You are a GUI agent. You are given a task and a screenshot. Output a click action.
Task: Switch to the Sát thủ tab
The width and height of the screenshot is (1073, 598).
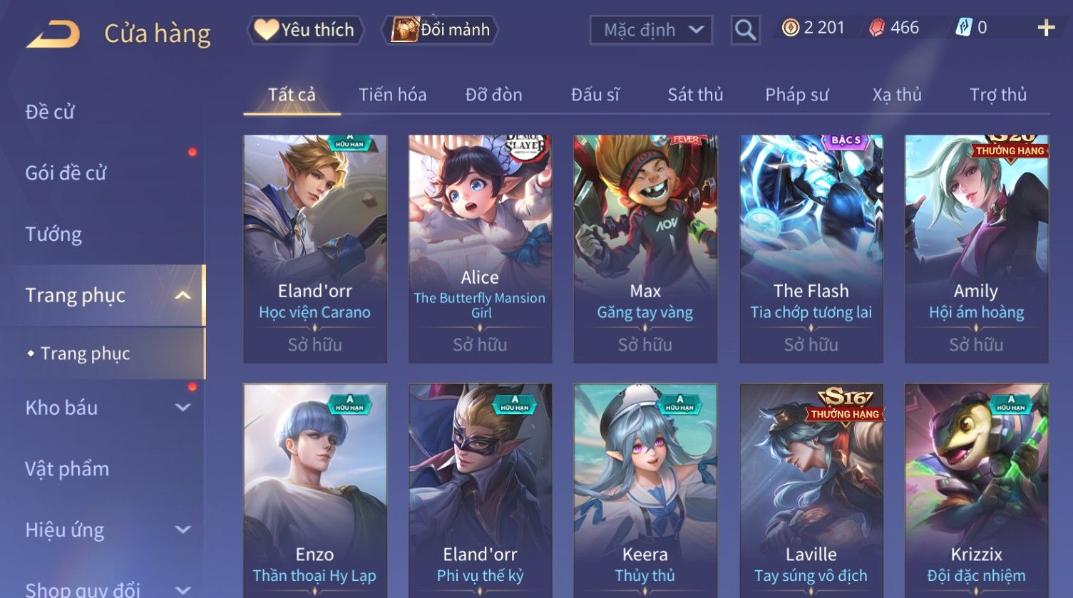click(x=695, y=95)
